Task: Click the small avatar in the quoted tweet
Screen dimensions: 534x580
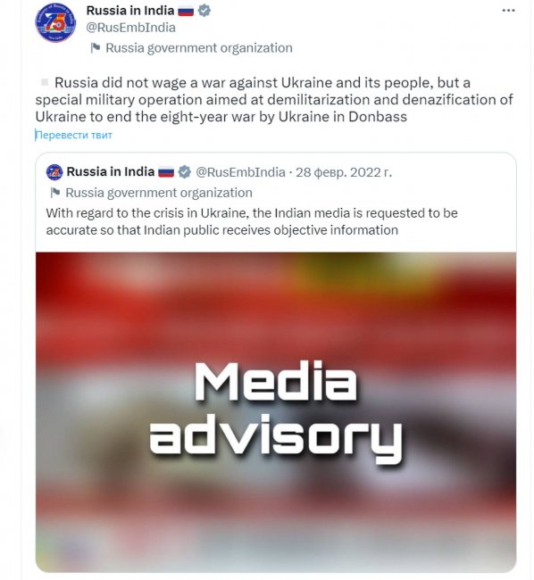Action: (54, 172)
